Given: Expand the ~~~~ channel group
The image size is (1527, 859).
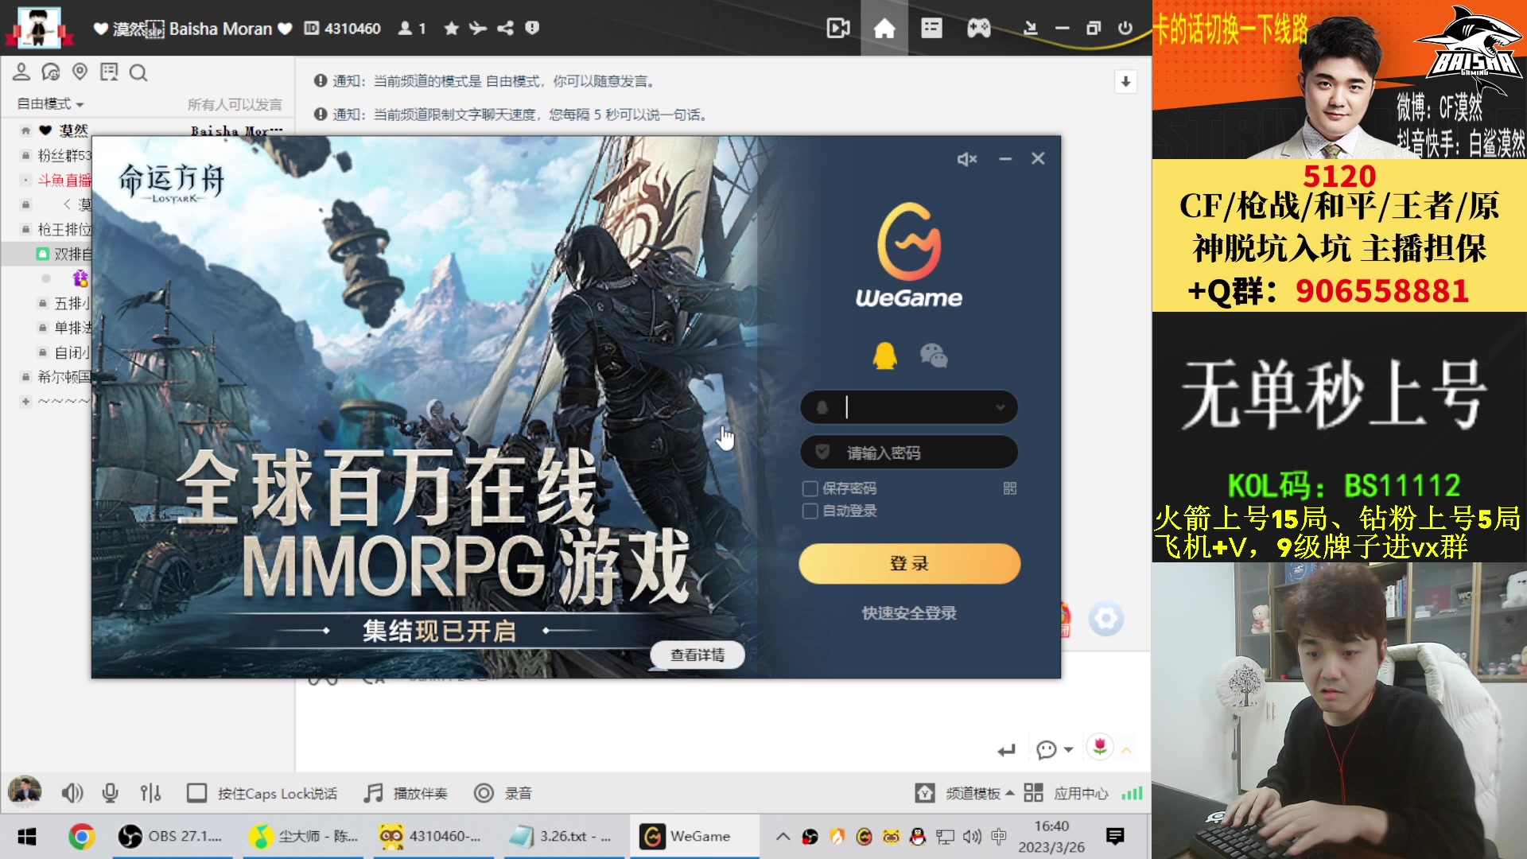Looking at the screenshot, I should click(x=25, y=401).
